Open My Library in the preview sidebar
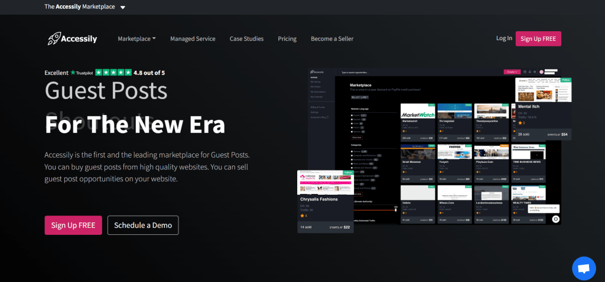This screenshot has width=605, height=282. coord(315,81)
